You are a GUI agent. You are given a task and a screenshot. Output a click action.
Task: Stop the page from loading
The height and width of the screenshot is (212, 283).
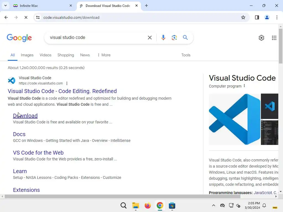point(26,17)
